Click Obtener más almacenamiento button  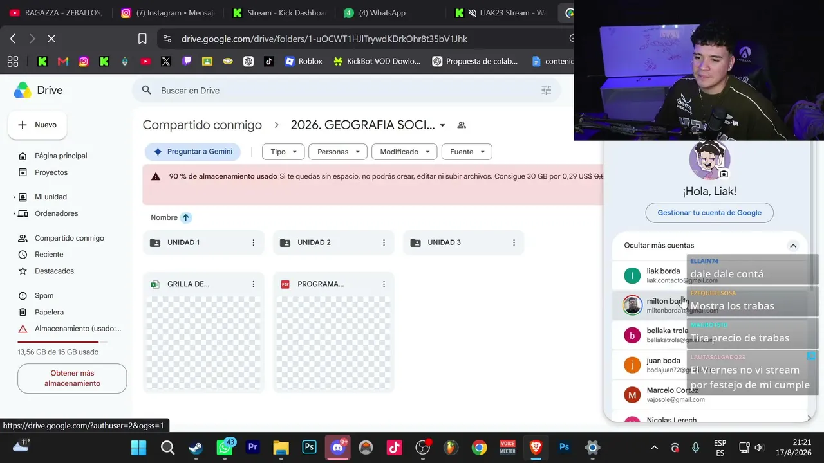(72, 378)
